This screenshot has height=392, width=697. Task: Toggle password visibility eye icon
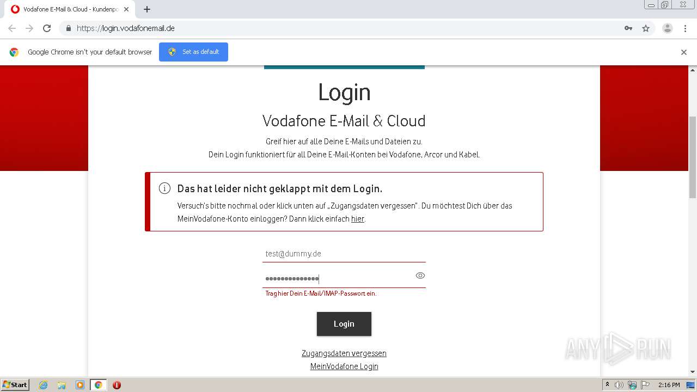tap(420, 275)
